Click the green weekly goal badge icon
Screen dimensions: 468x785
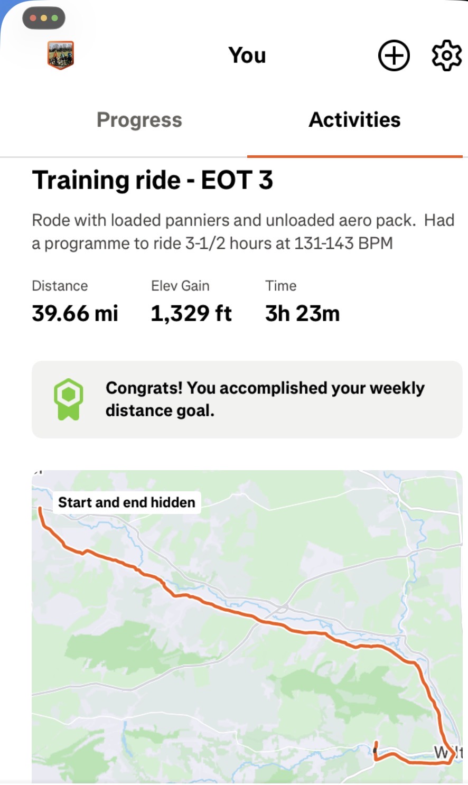pyautogui.click(x=69, y=399)
